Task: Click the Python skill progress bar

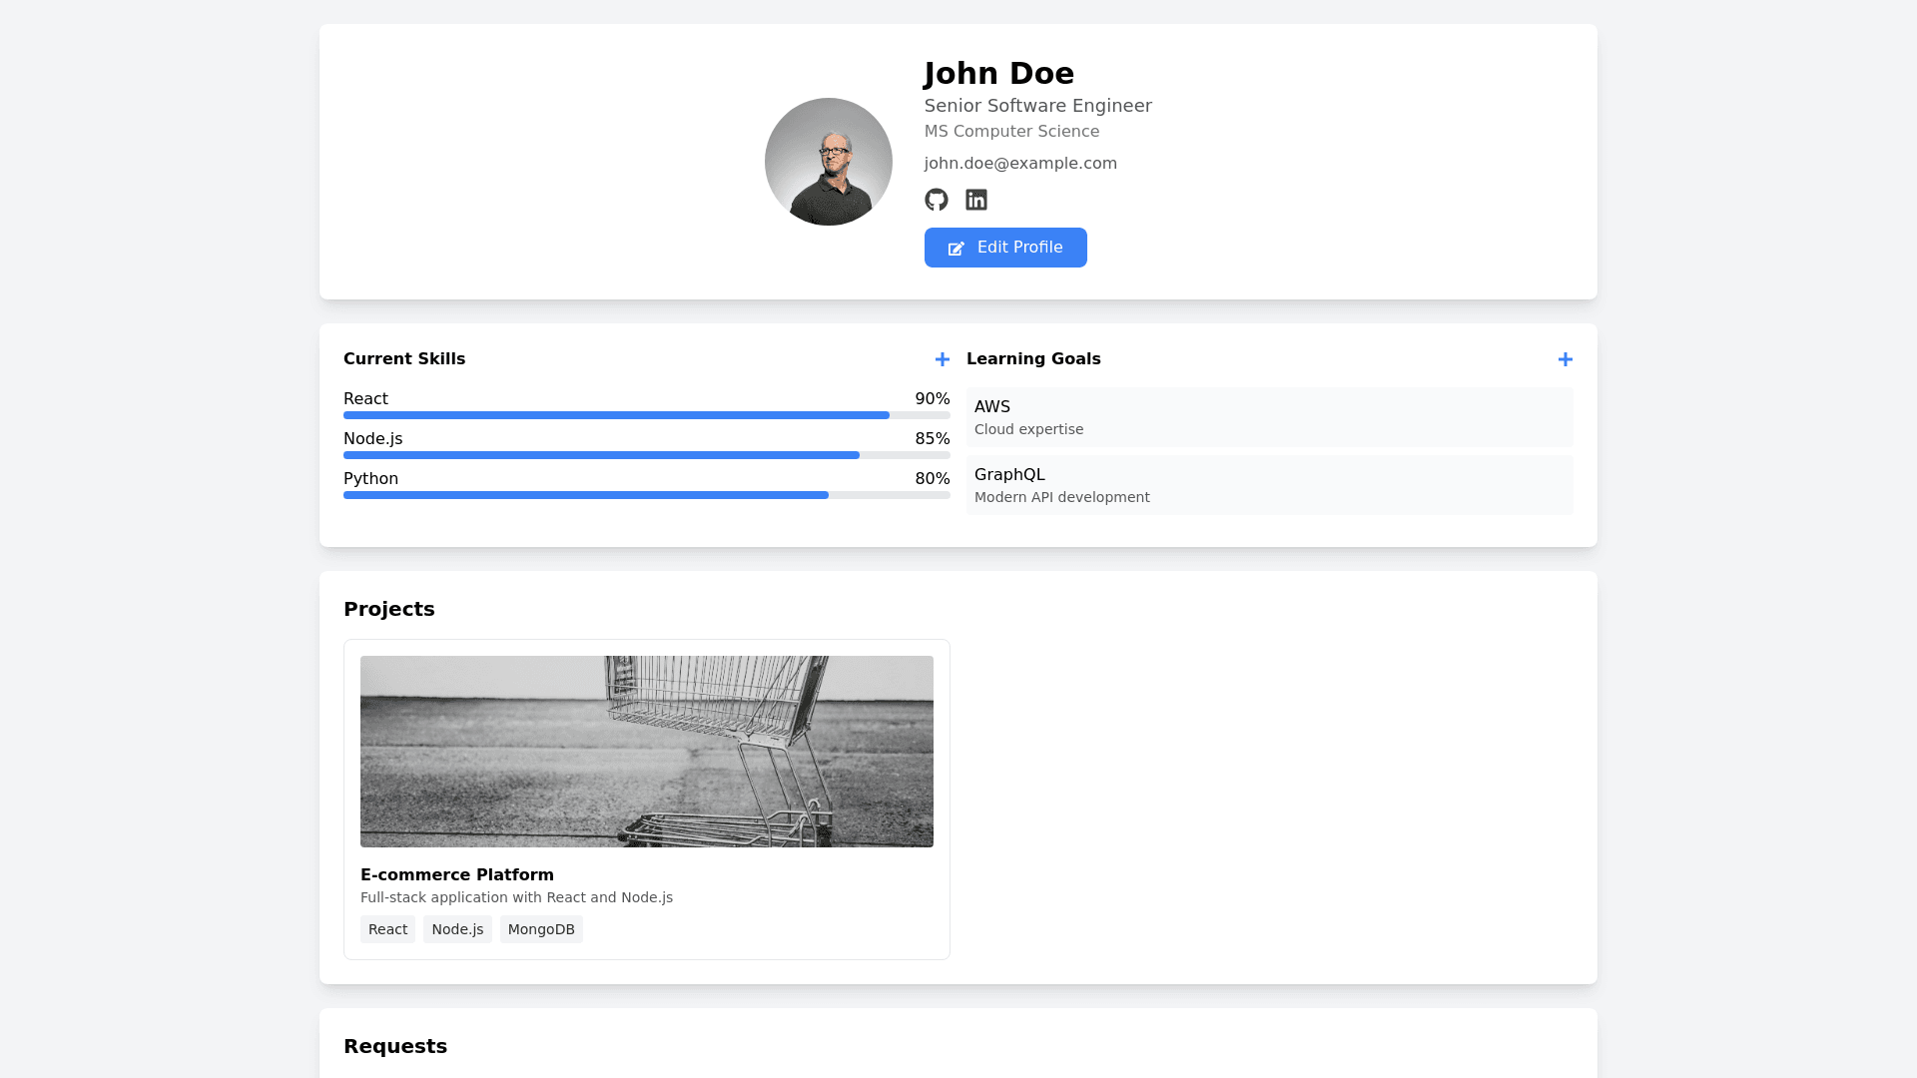Action: 646,495
